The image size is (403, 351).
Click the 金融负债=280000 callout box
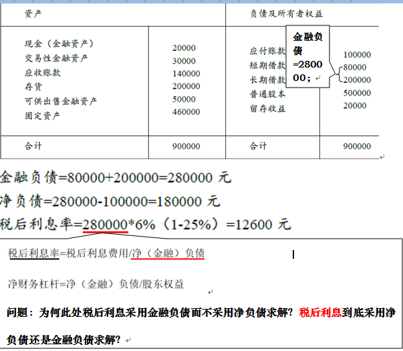point(307,57)
